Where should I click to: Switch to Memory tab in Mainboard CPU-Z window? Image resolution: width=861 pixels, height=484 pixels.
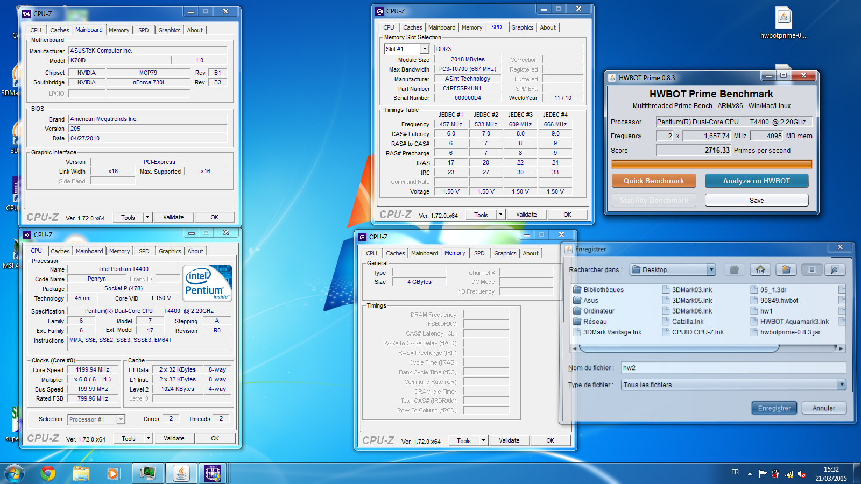point(119,30)
